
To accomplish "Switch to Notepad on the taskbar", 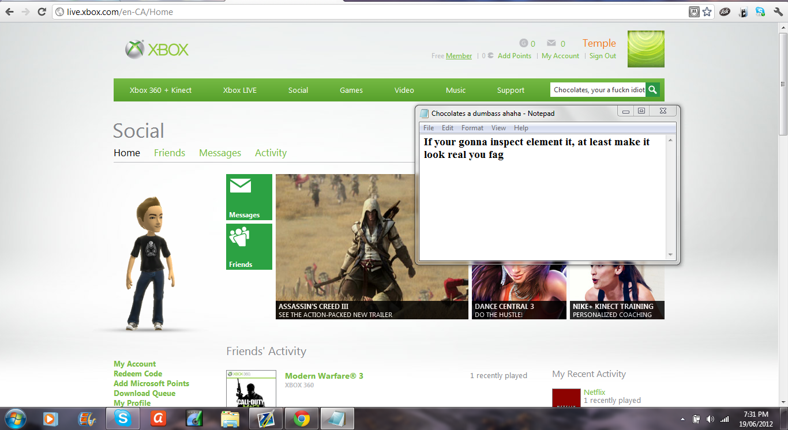I will point(337,418).
